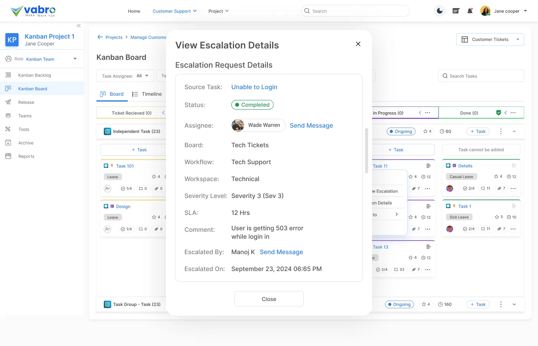Collapse In Progress column chevron
The width and height of the screenshot is (538, 346).
click(x=420, y=113)
